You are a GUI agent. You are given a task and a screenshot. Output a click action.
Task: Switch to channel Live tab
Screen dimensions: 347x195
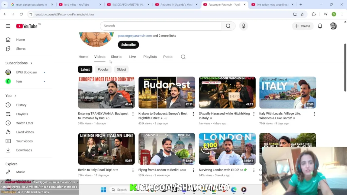(132, 57)
